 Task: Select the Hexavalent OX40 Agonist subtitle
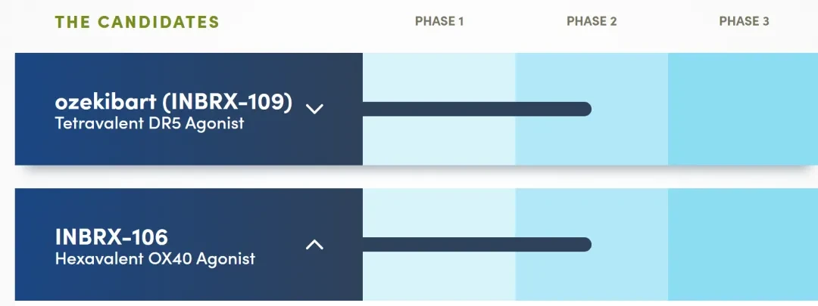tap(155, 258)
